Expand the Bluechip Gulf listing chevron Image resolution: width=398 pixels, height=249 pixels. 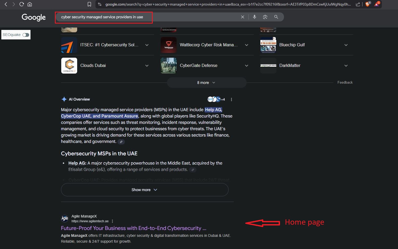tap(346, 45)
